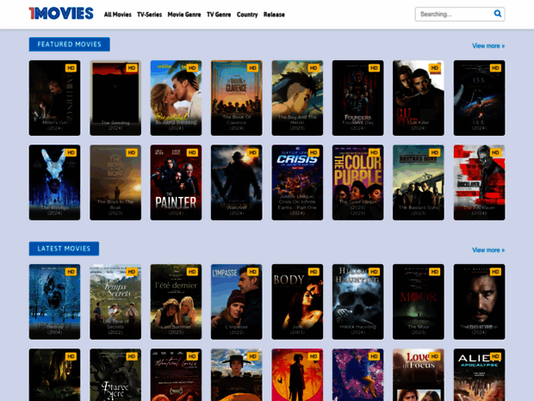Viewport: 534px width, 401px height.
Task: Open the Body poster in Latest Movies
Action: [x=297, y=302]
